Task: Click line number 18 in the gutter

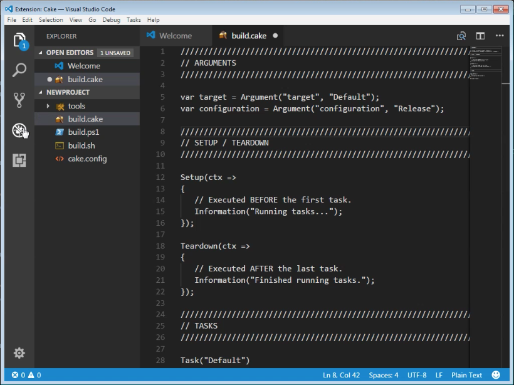Action: [x=160, y=246]
